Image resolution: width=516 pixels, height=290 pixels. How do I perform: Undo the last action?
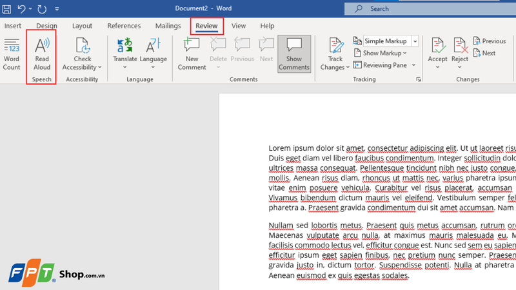21,9
